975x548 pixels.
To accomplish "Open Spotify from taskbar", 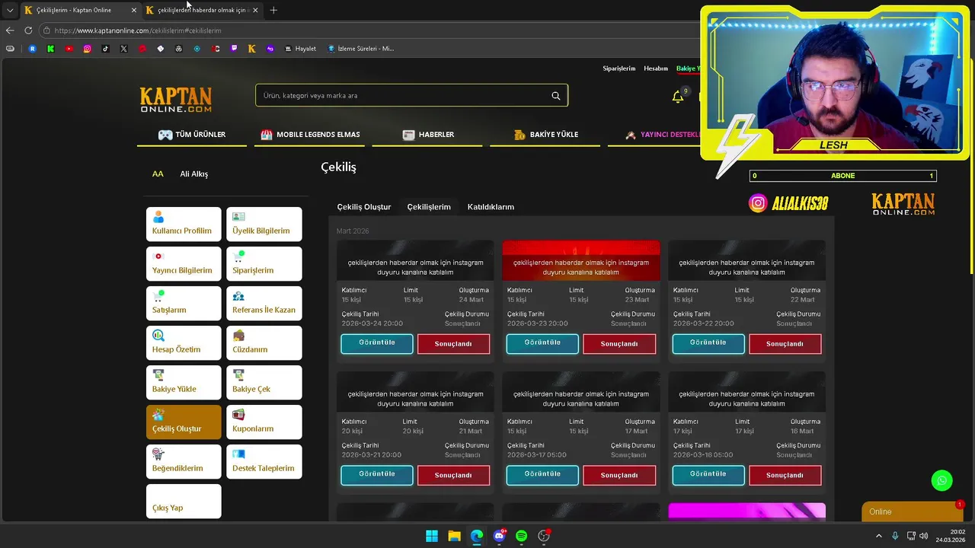I will click(521, 536).
